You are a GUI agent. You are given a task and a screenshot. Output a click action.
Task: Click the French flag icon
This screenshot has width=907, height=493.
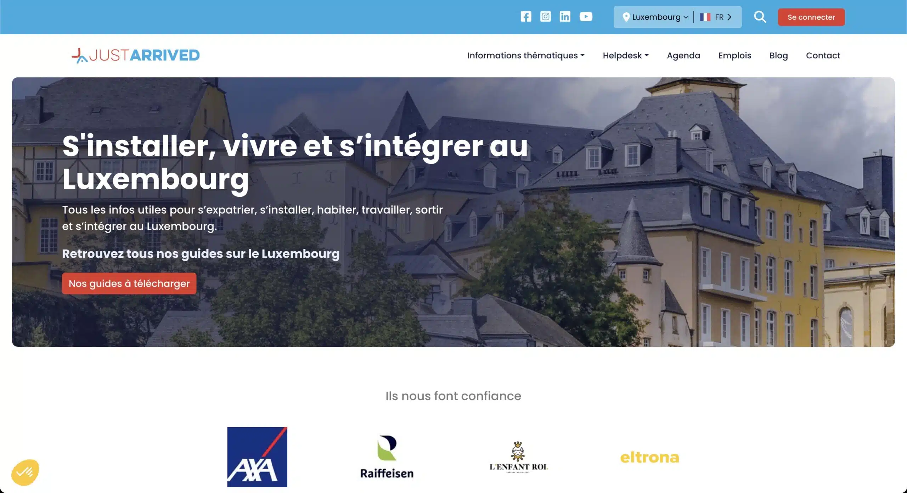[705, 17]
